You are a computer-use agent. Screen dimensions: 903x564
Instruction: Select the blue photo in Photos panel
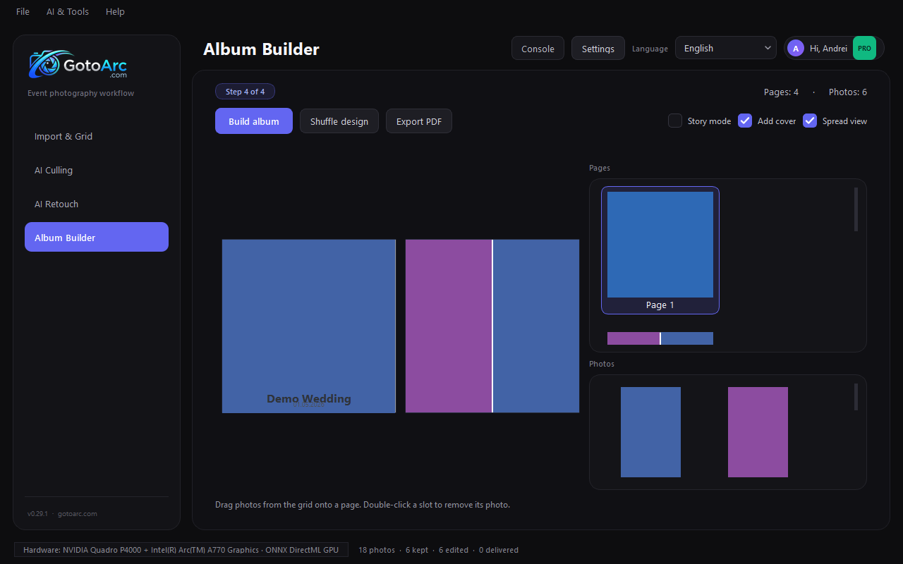click(x=650, y=432)
